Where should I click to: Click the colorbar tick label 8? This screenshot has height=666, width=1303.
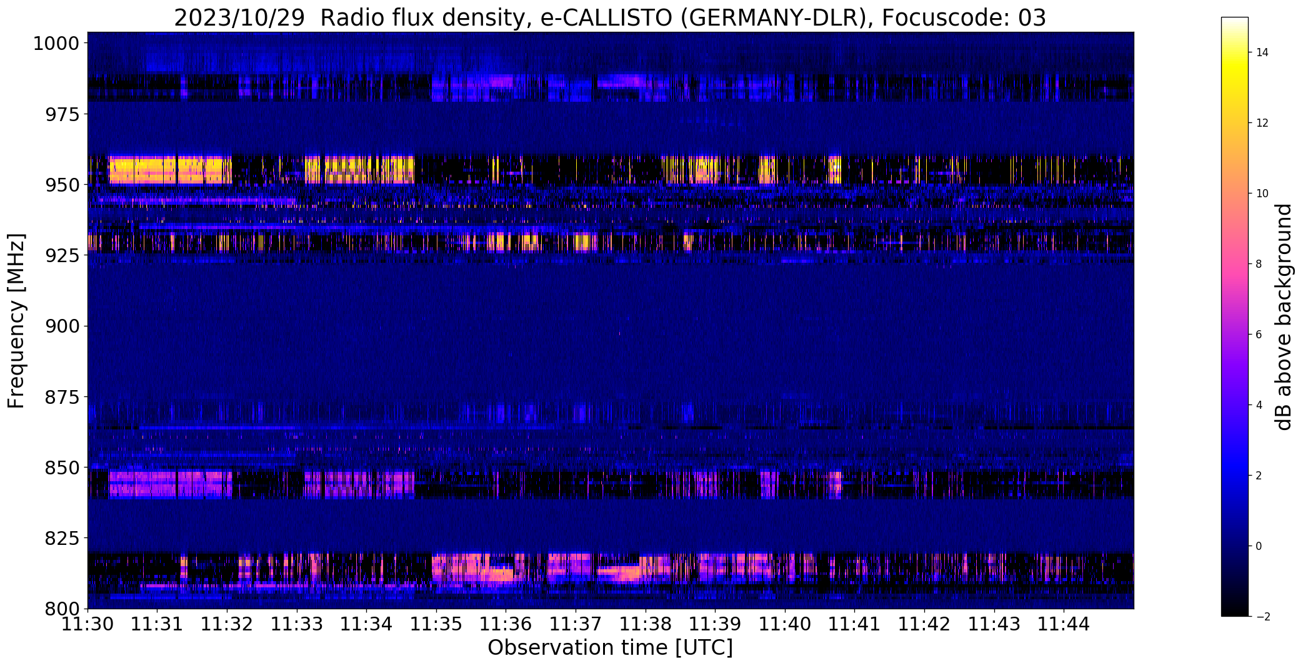1259,264
